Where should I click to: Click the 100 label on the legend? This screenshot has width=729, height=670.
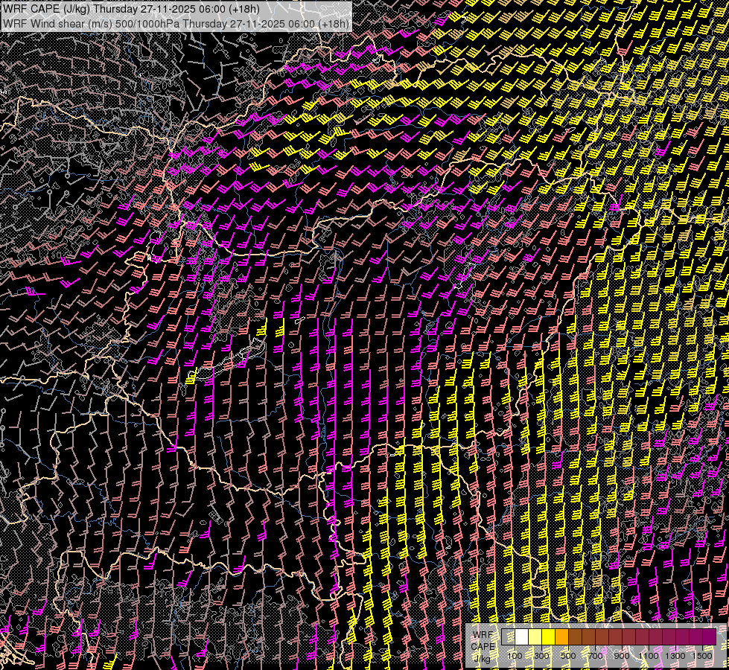tap(515, 655)
